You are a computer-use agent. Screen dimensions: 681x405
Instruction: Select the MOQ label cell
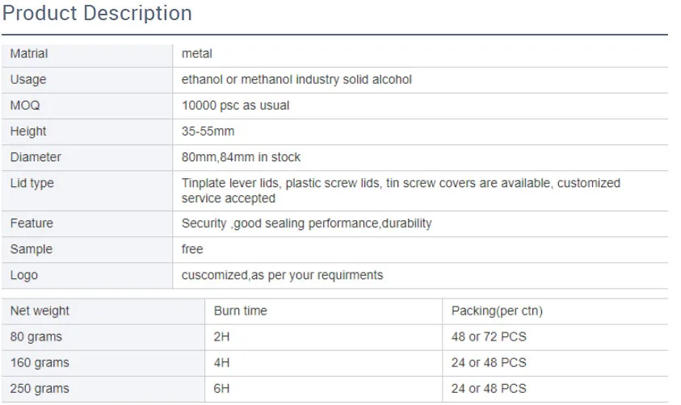(25, 106)
